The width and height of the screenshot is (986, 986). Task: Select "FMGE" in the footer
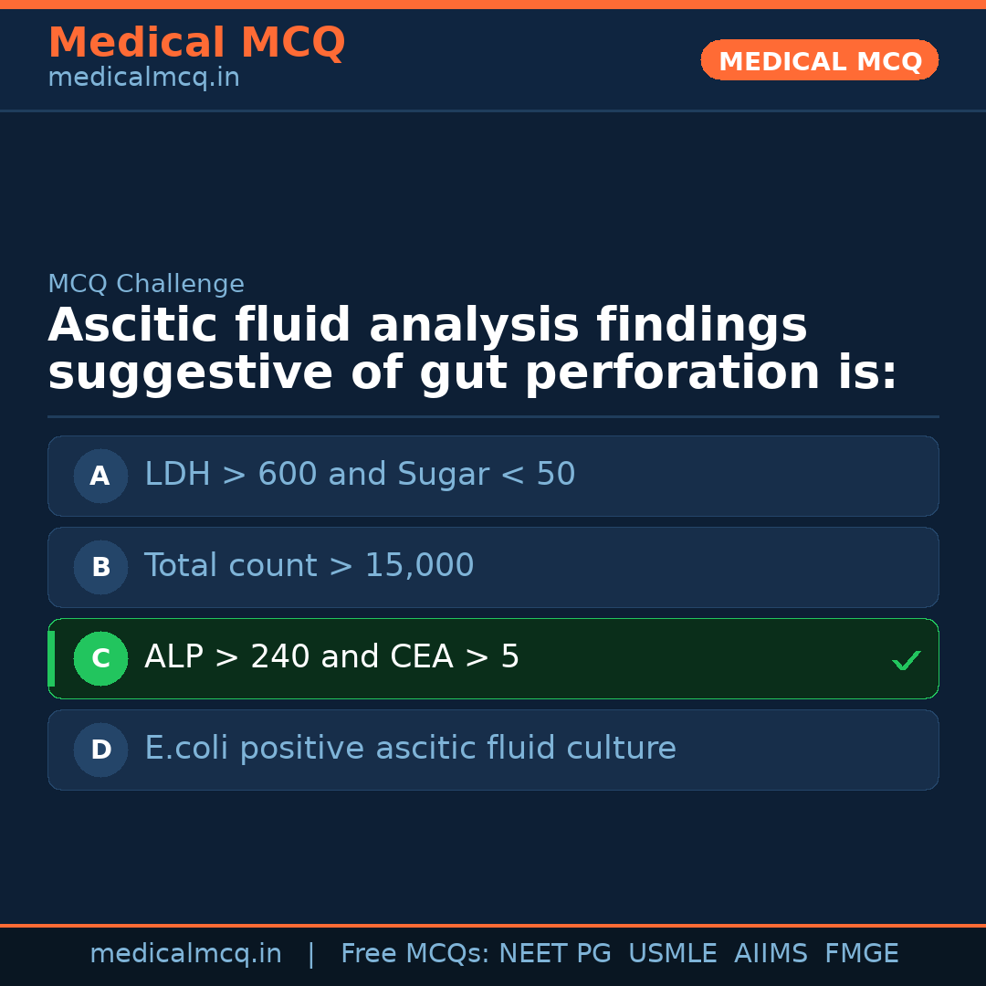click(861, 954)
